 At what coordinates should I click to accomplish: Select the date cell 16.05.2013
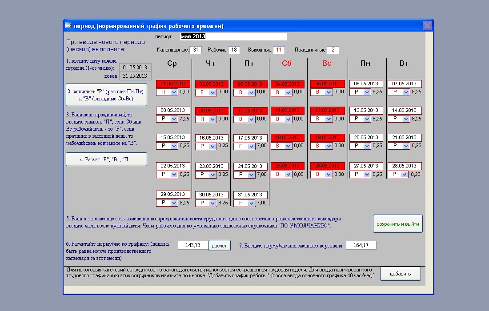(x=212, y=138)
